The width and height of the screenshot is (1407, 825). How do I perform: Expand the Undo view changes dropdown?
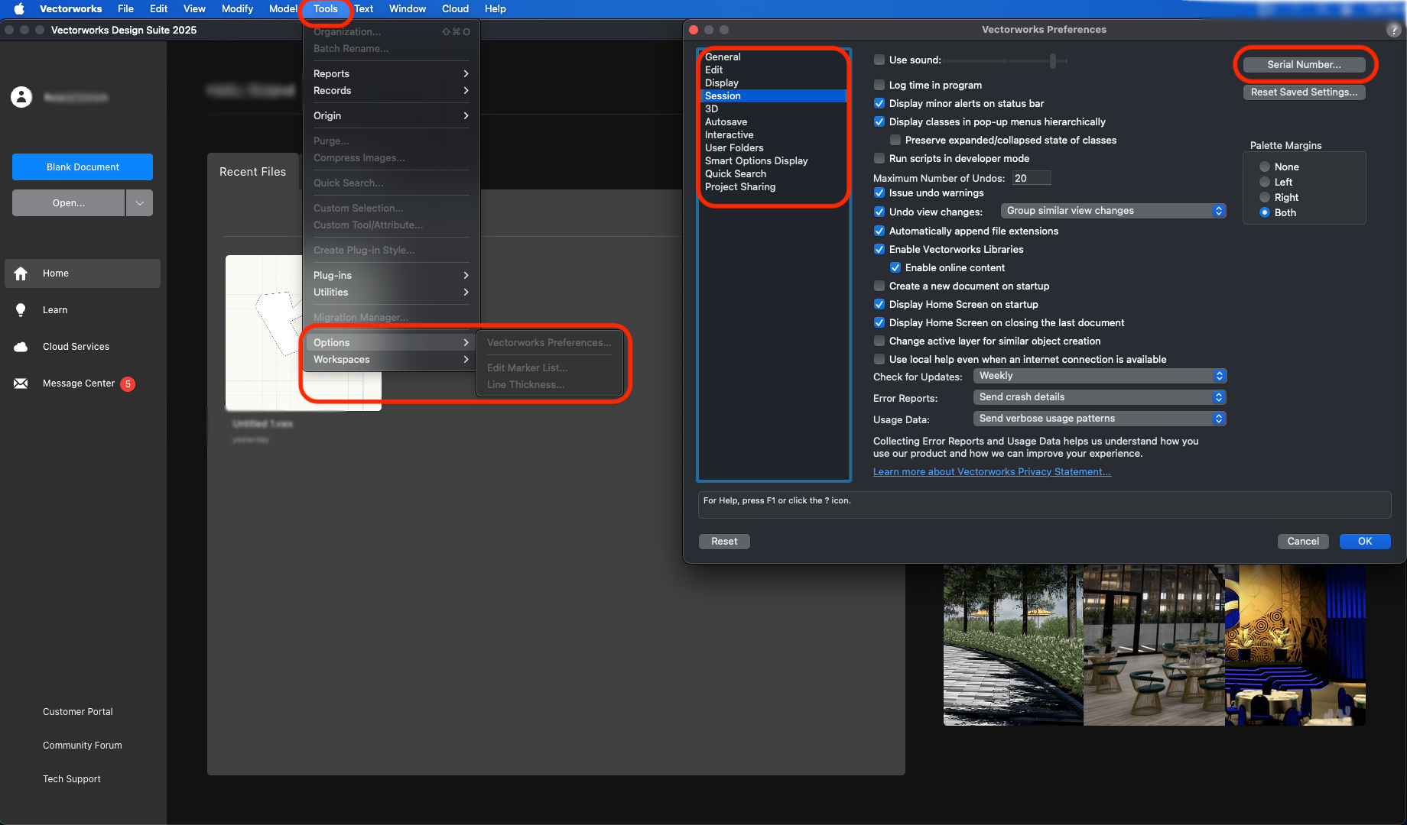point(1113,211)
